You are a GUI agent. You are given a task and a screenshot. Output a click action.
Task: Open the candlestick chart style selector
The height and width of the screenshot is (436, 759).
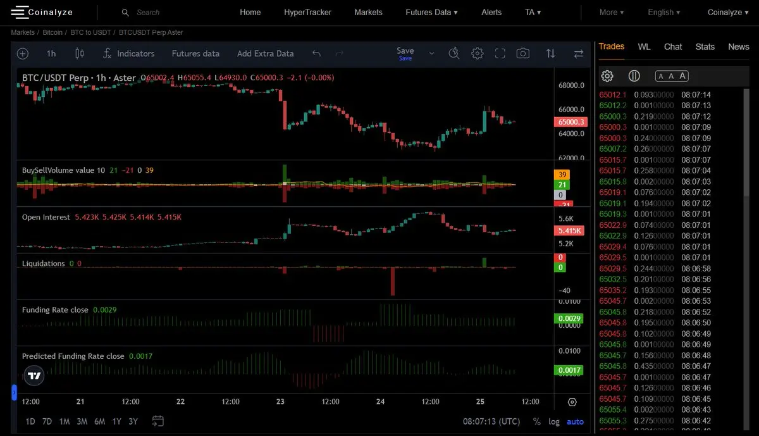80,54
